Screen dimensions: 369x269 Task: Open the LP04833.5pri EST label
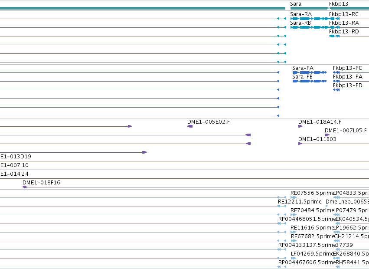tap(351, 193)
